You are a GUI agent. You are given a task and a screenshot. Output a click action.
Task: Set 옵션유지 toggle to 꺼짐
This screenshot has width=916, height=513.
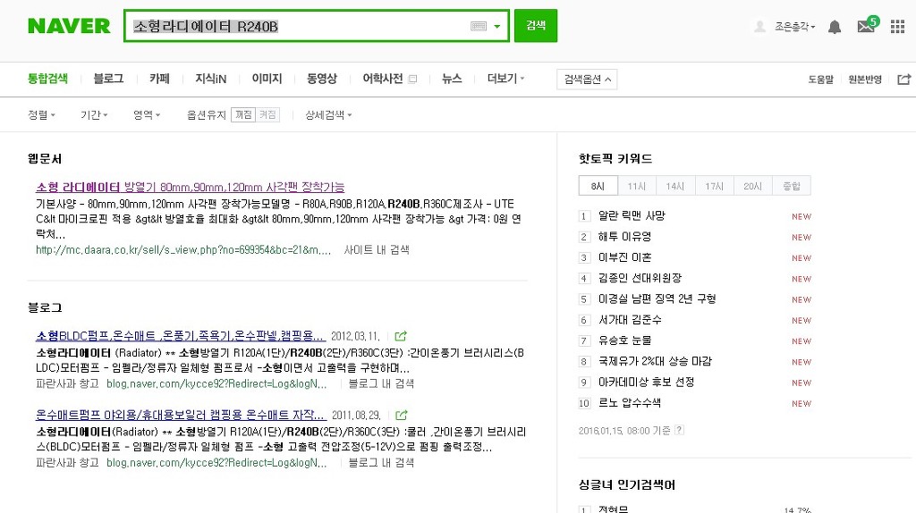(x=243, y=115)
